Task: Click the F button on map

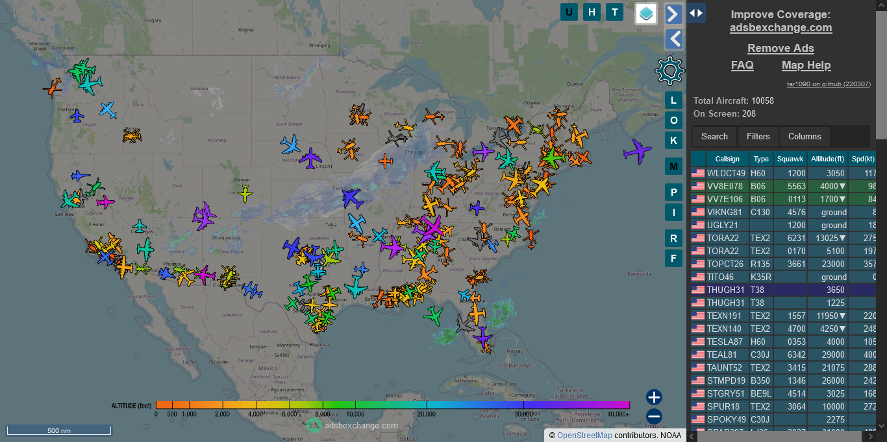Action: [x=673, y=259]
